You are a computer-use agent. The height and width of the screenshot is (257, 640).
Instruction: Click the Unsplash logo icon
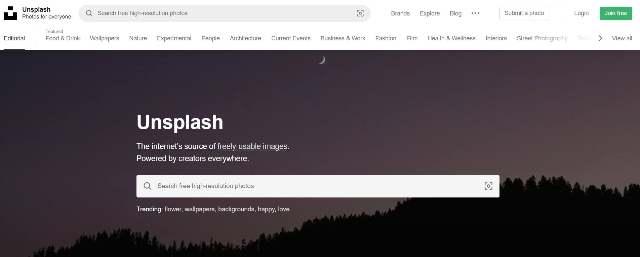click(x=10, y=13)
